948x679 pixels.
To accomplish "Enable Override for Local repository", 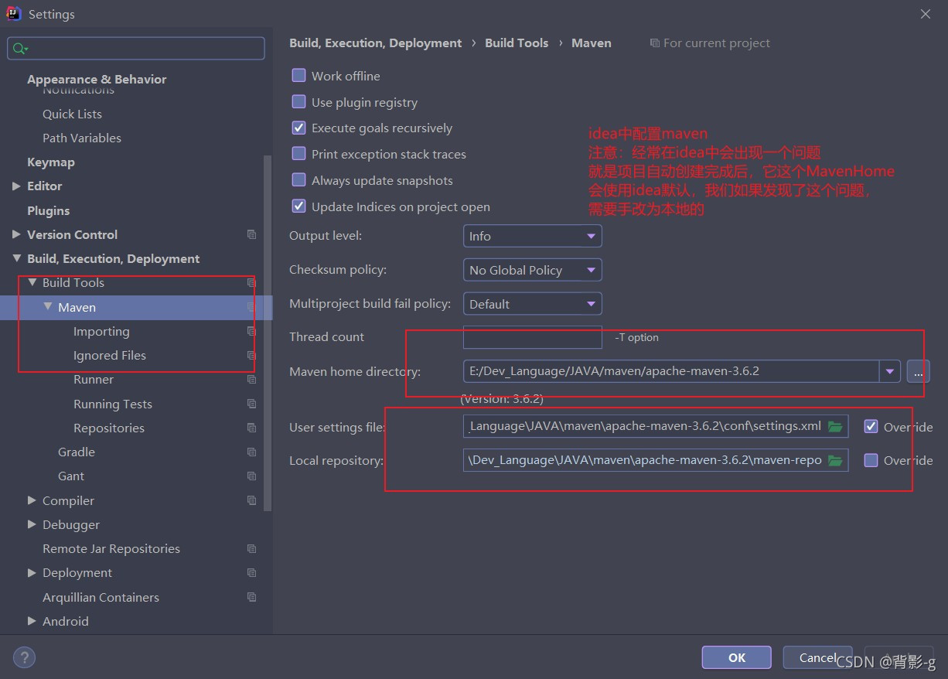I will [x=871, y=460].
